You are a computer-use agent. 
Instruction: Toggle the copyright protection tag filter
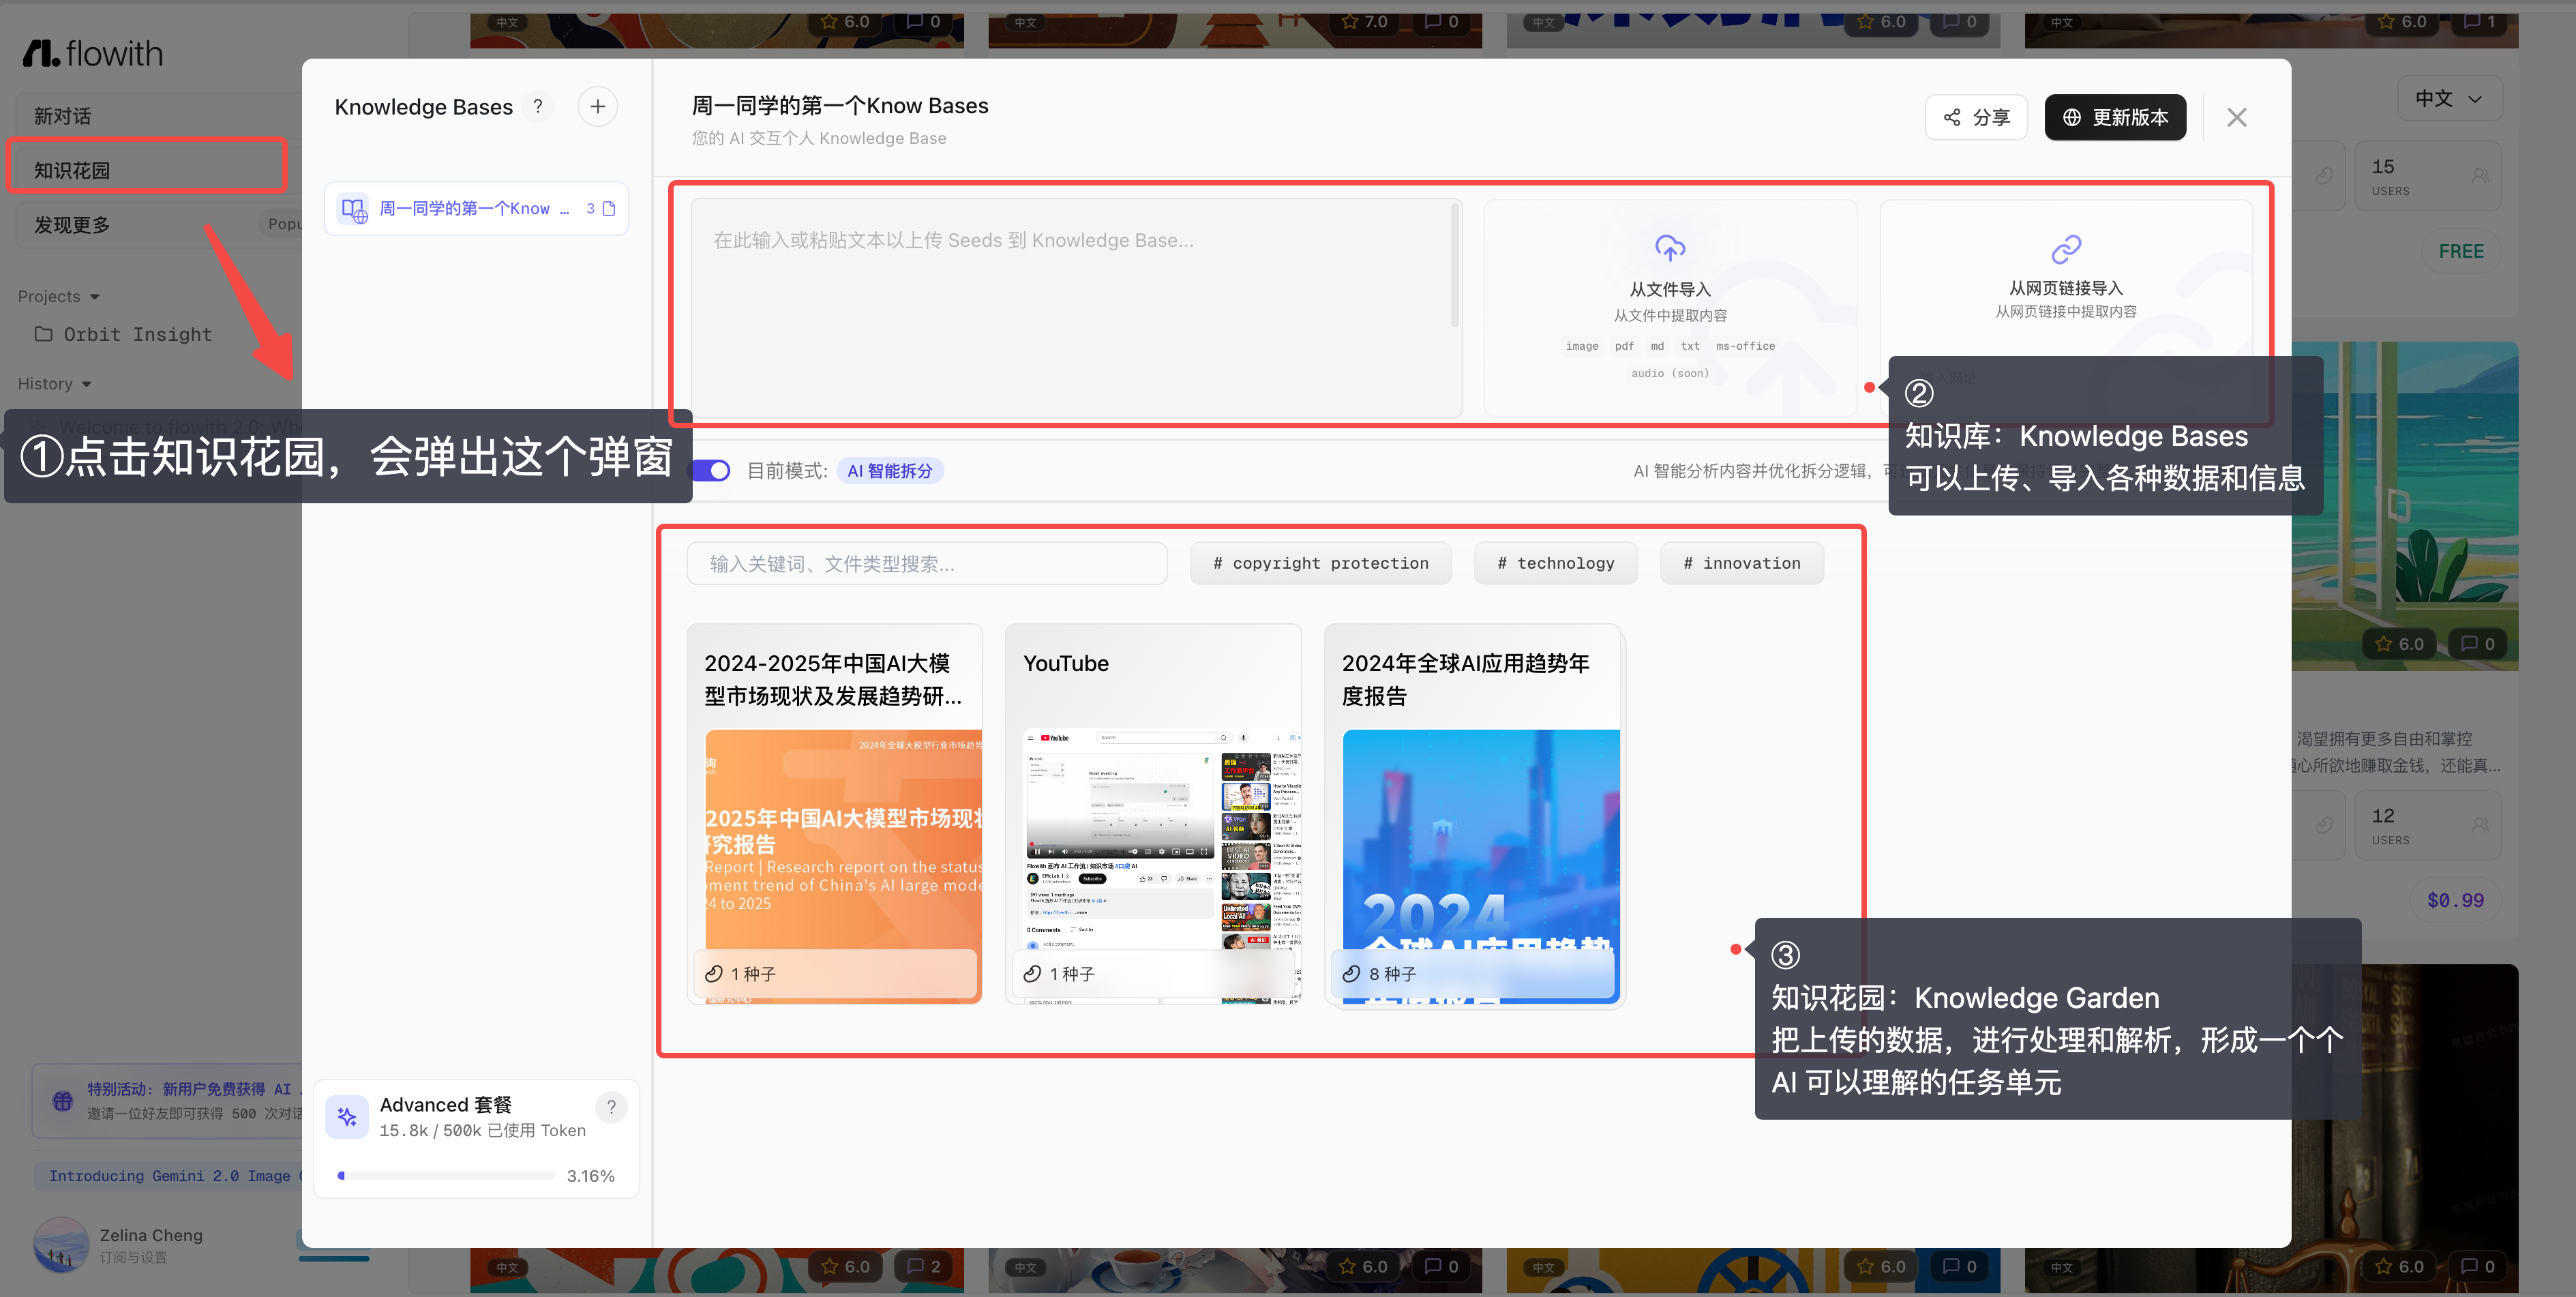(x=1320, y=563)
